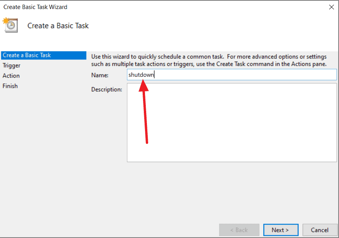Screen dimensions: 339x238
Task: Click the 'Description:' label
Action: [x=107, y=89]
